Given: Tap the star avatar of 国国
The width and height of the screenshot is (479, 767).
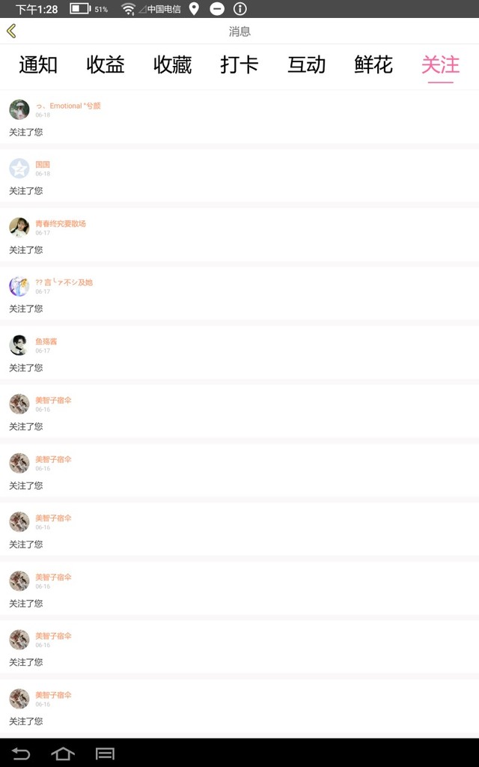Looking at the screenshot, I should pos(19,169).
